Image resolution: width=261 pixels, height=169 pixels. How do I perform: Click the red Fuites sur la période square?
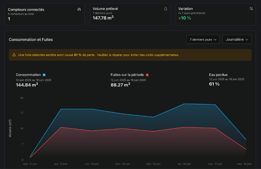click(x=147, y=75)
